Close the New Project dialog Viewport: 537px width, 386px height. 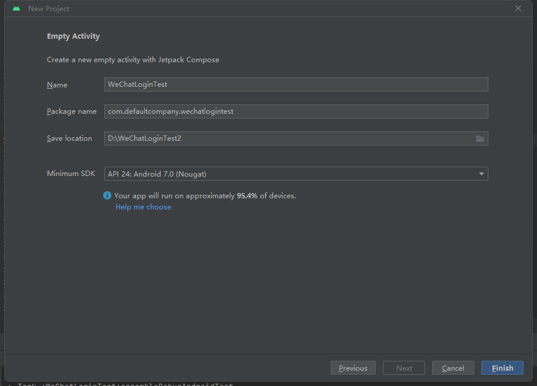point(518,9)
